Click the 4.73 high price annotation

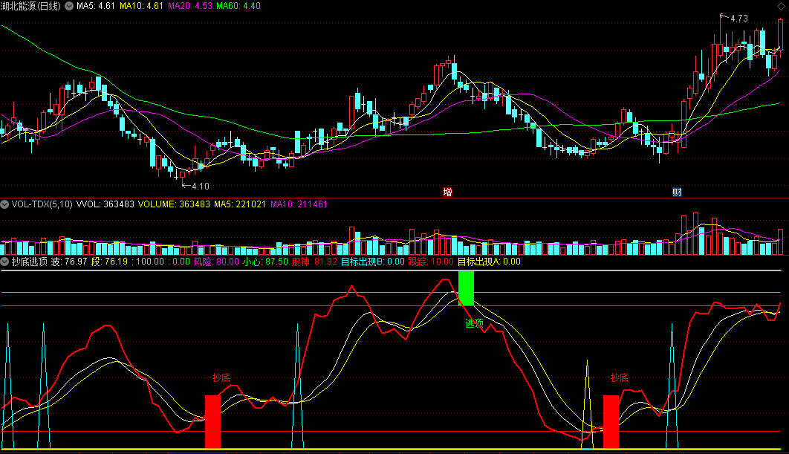[738, 19]
